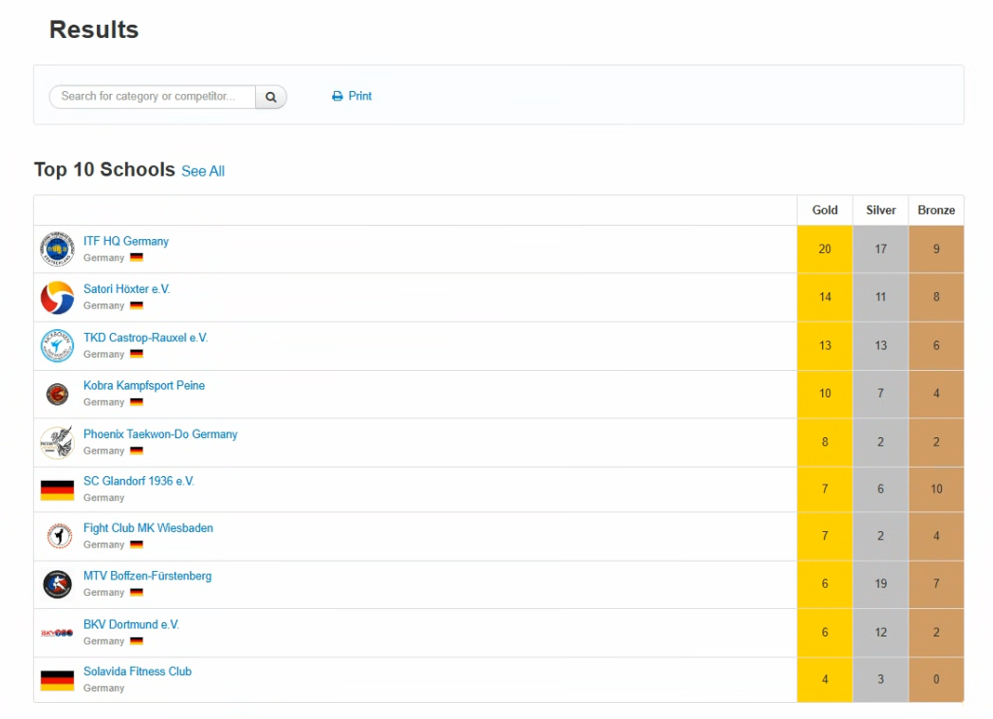
Task: Click the Gold column header
Action: coord(824,211)
